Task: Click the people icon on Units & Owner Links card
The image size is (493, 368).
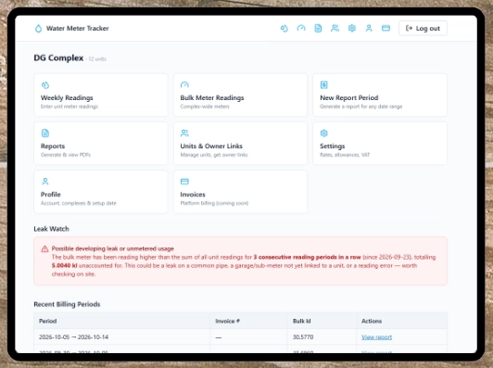Action: coord(184,133)
